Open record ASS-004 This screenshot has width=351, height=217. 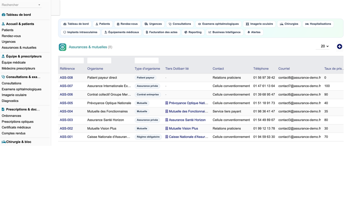tap(66, 111)
